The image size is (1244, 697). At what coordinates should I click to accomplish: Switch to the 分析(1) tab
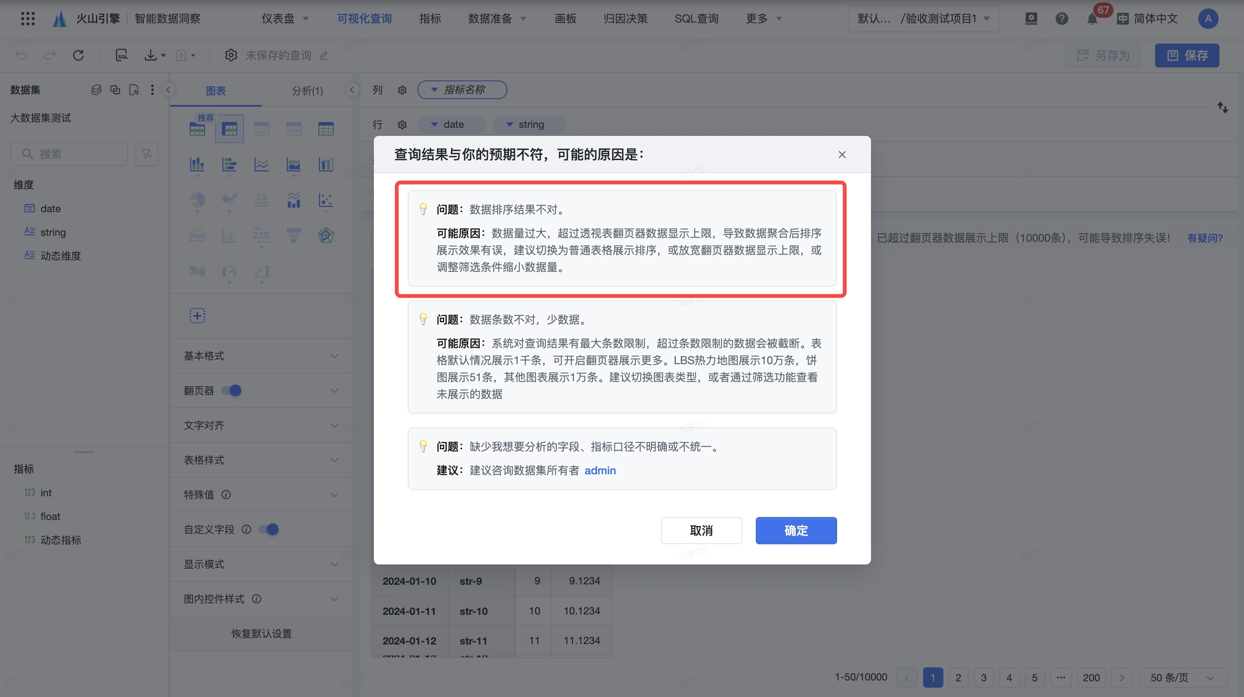tap(307, 90)
